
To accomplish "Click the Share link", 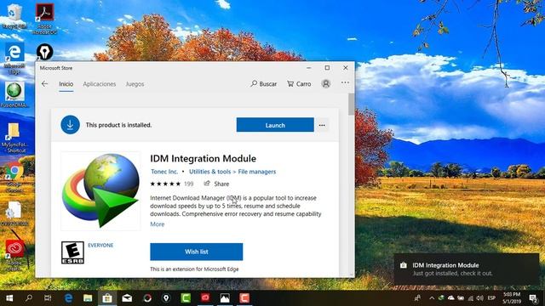I will [216, 184].
